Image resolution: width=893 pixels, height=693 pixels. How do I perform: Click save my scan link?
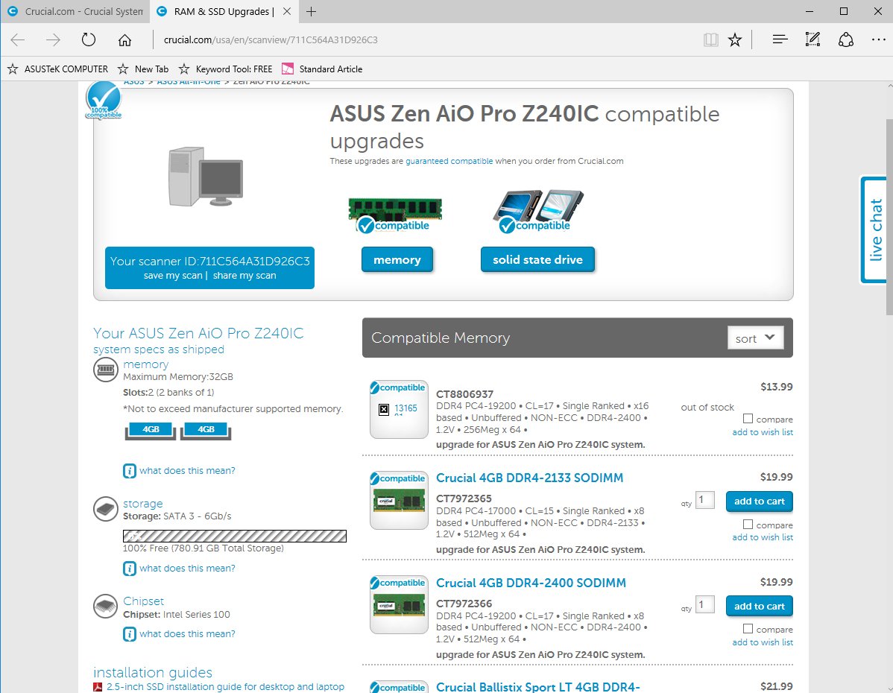click(173, 276)
